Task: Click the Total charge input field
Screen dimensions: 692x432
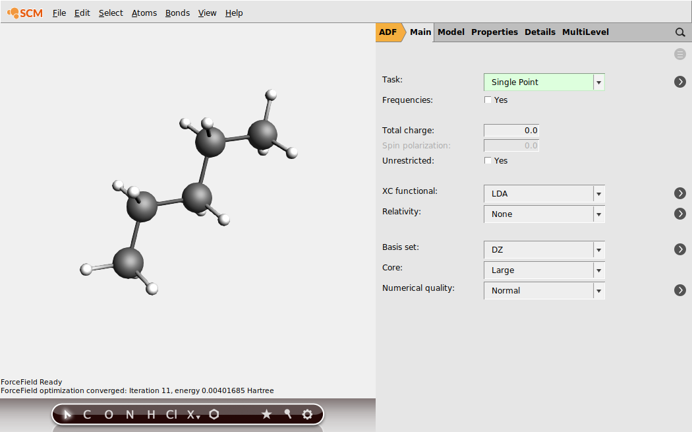Action: pos(511,131)
